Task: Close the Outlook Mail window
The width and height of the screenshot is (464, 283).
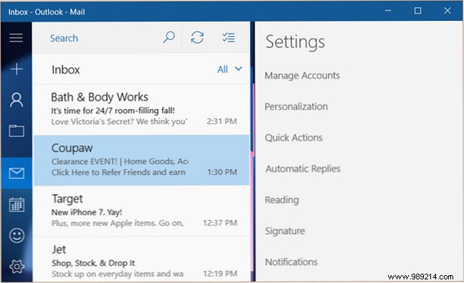Action: tap(448, 11)
